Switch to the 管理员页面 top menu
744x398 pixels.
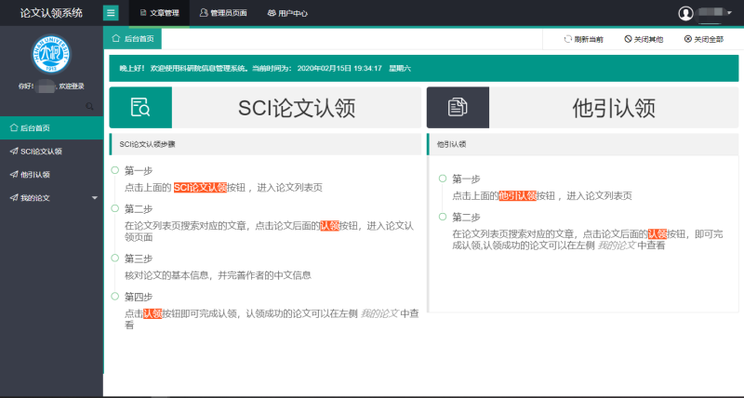[x=222, y=13]
